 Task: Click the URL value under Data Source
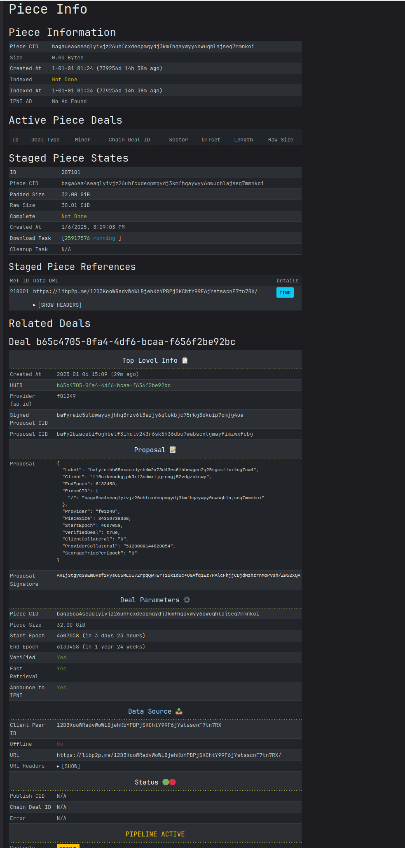169,755
